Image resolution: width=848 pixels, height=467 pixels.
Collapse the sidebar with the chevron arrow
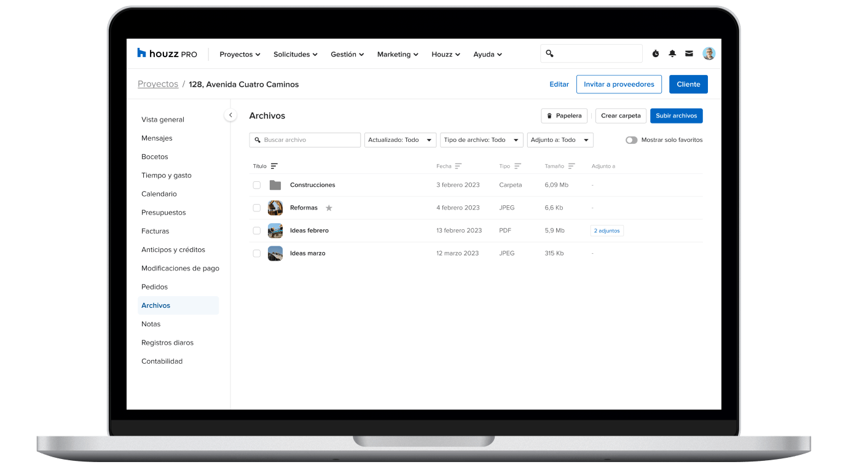(230, 115)
